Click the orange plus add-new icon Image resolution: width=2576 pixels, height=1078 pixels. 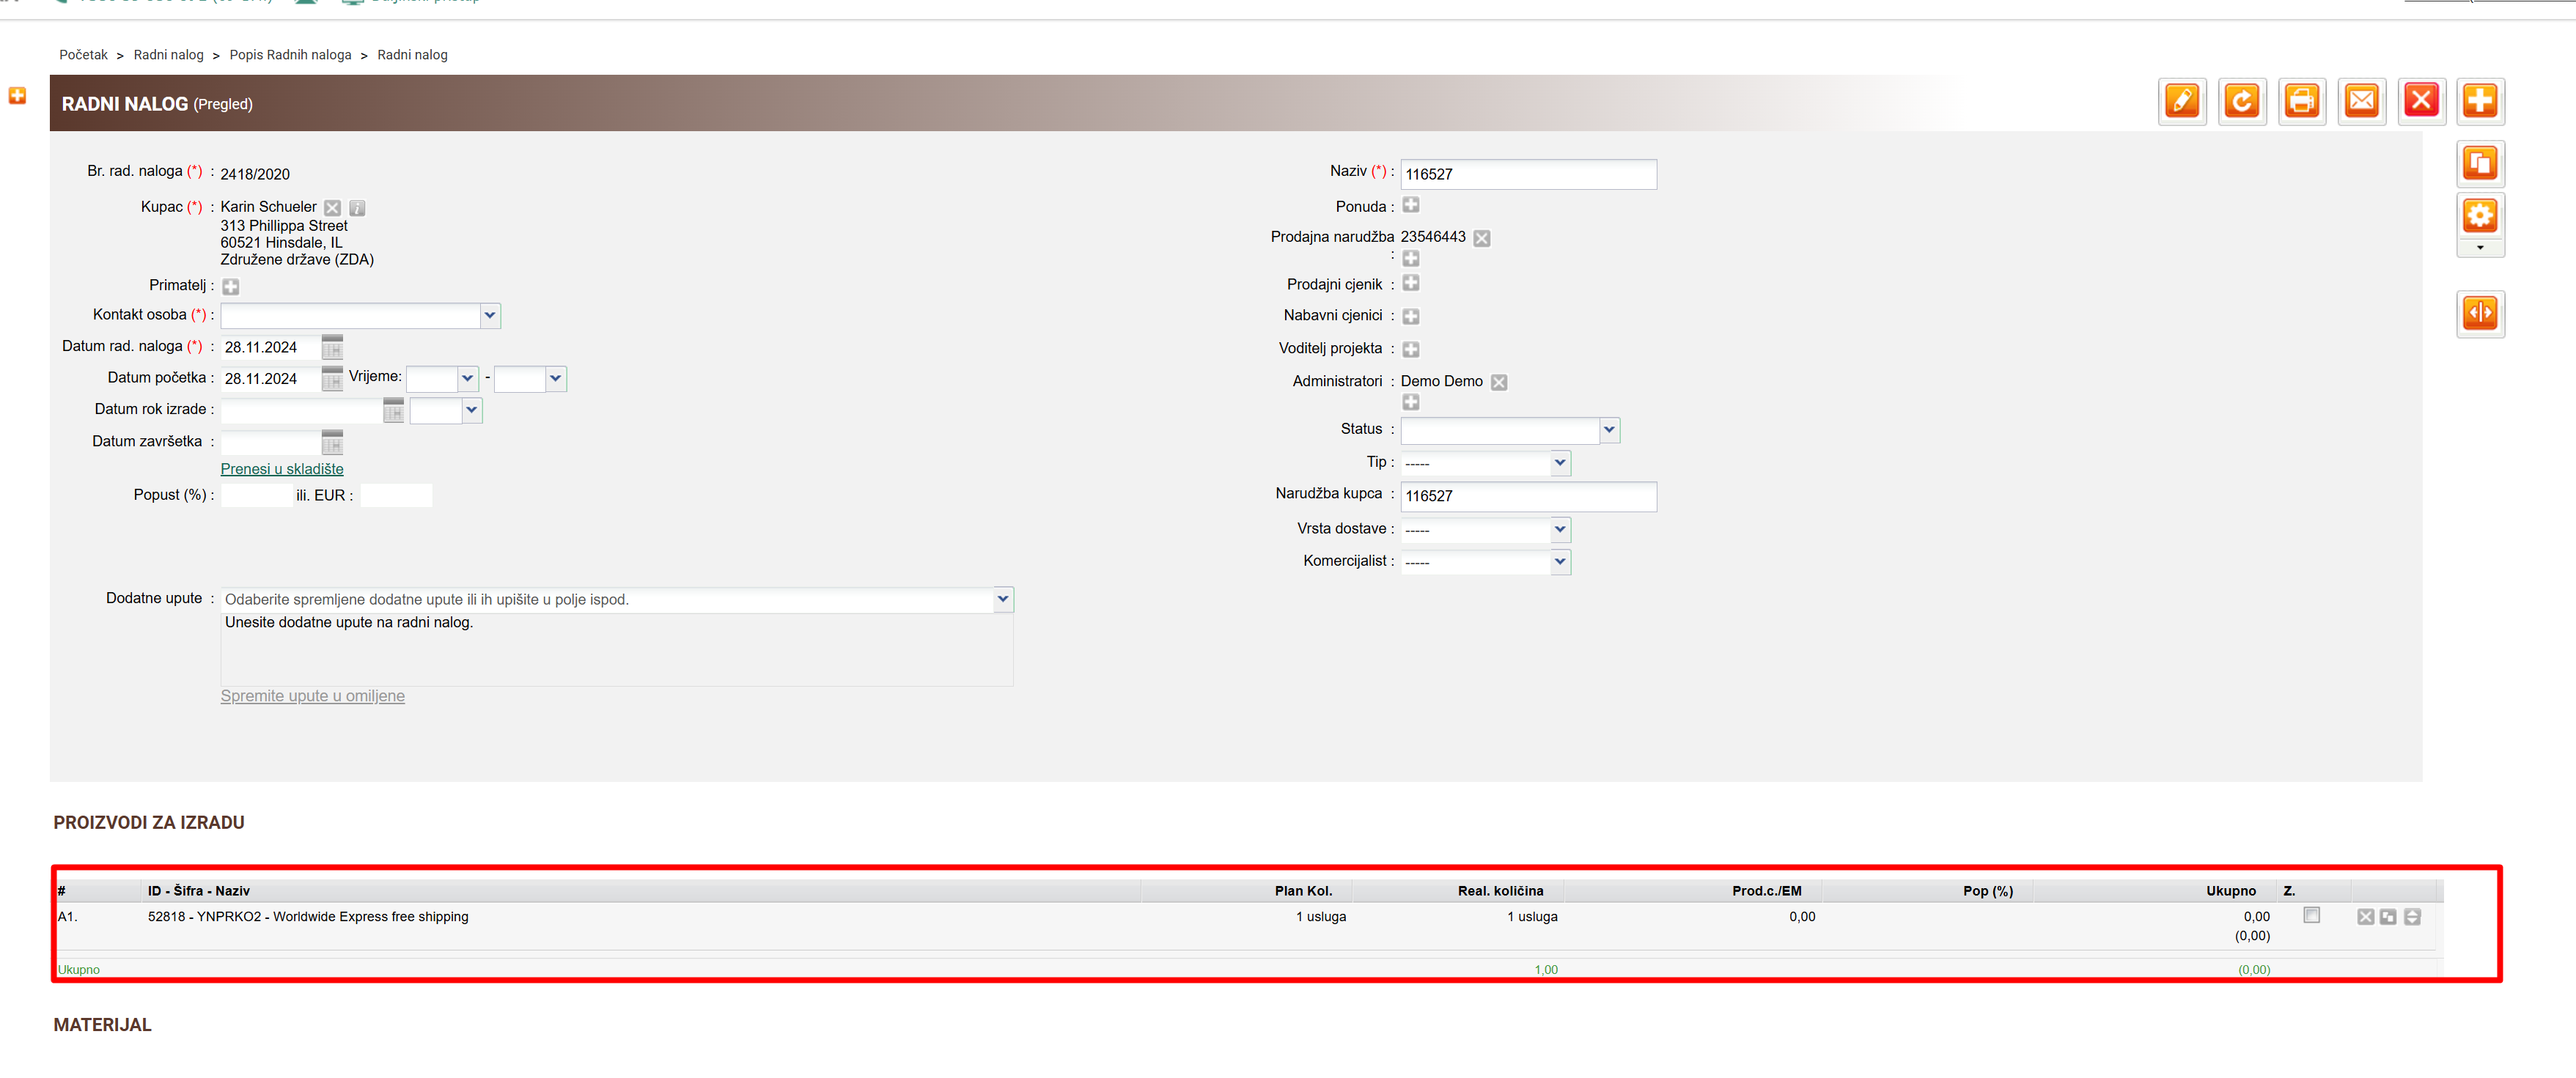click(x=2479, y=101)
